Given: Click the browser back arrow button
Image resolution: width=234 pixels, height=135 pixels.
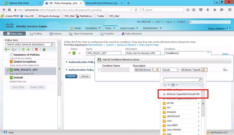Looking at the screenshot, I should click(x=4, y=10).
